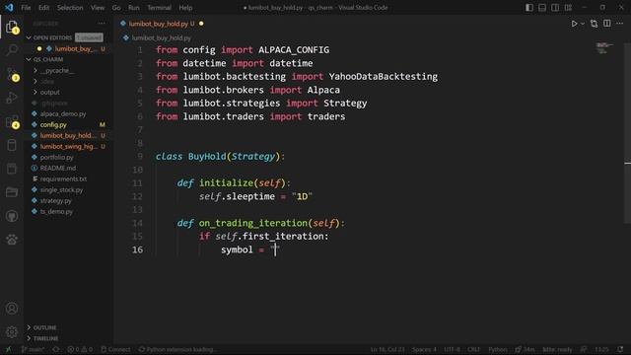Click the UTF-8 encoding in status bar
631x355 pixels.
(452, 349)
